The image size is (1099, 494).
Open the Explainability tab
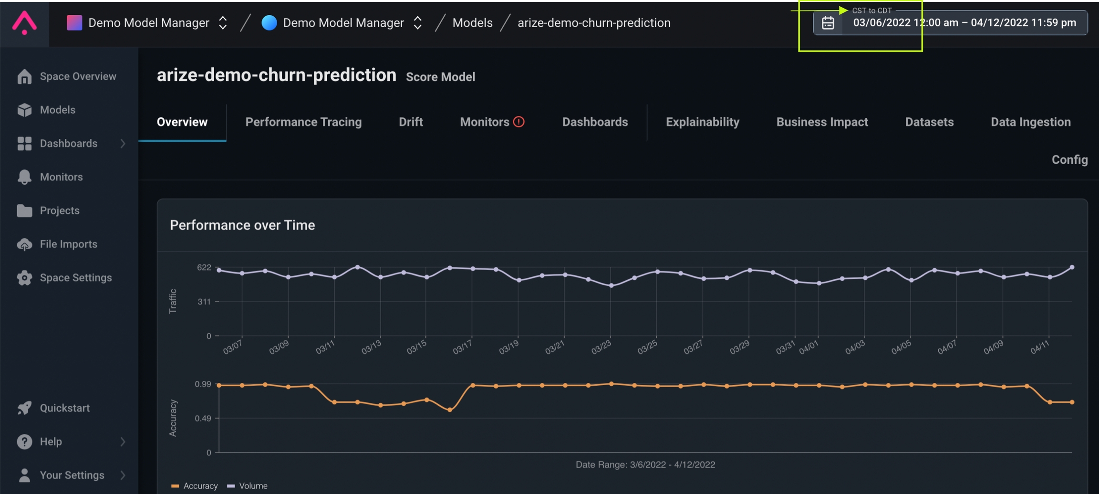tap(703, 122)
